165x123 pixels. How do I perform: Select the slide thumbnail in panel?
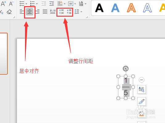(x=3, y=54)
